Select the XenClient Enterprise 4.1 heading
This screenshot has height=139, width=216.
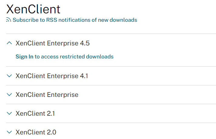coord(52,76)
